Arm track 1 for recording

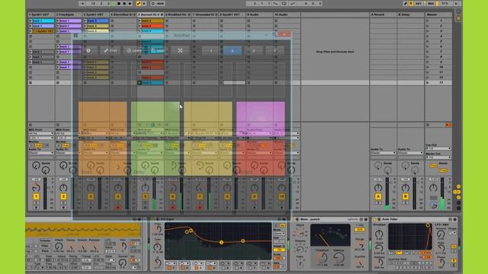tap(36, 208)
